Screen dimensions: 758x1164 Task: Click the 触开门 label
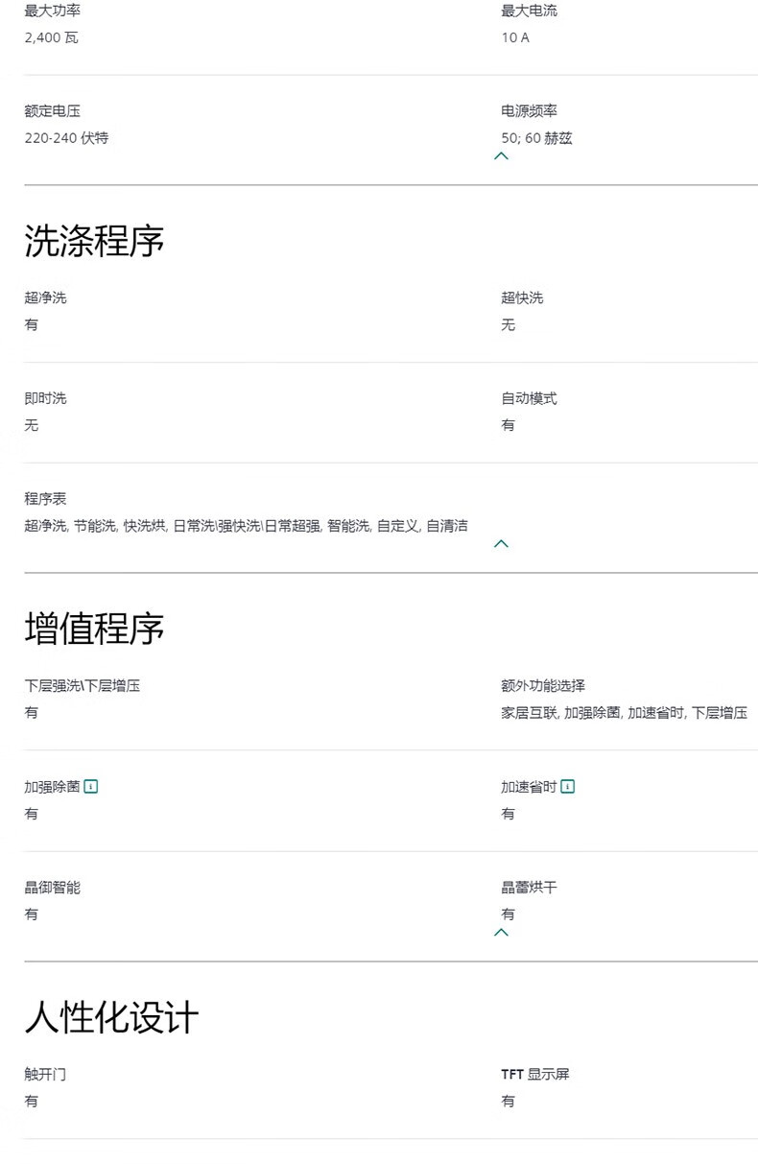click(45, 1074)
